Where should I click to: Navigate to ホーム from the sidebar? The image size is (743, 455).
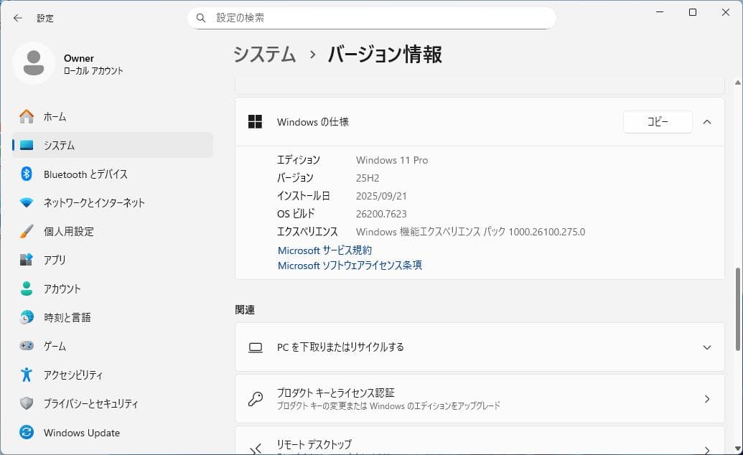[52, 116]
